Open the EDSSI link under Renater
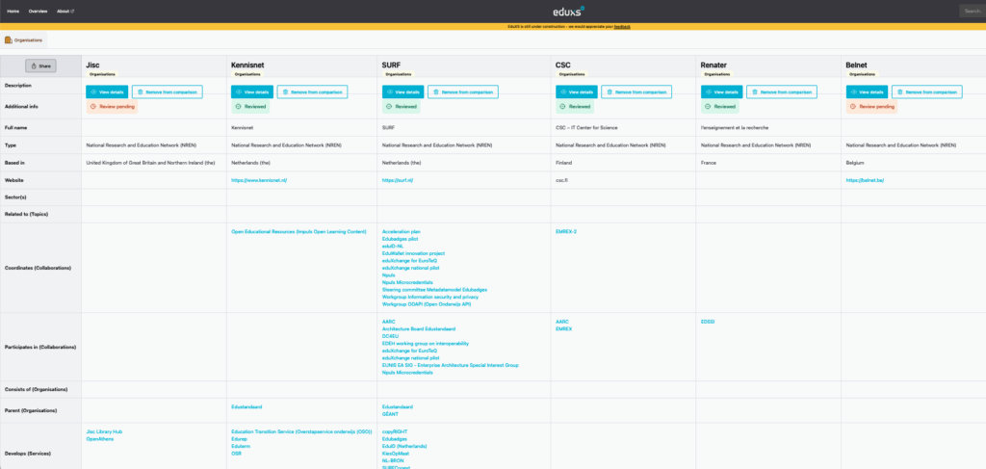The image size is (986, 469). pos(708,322)
